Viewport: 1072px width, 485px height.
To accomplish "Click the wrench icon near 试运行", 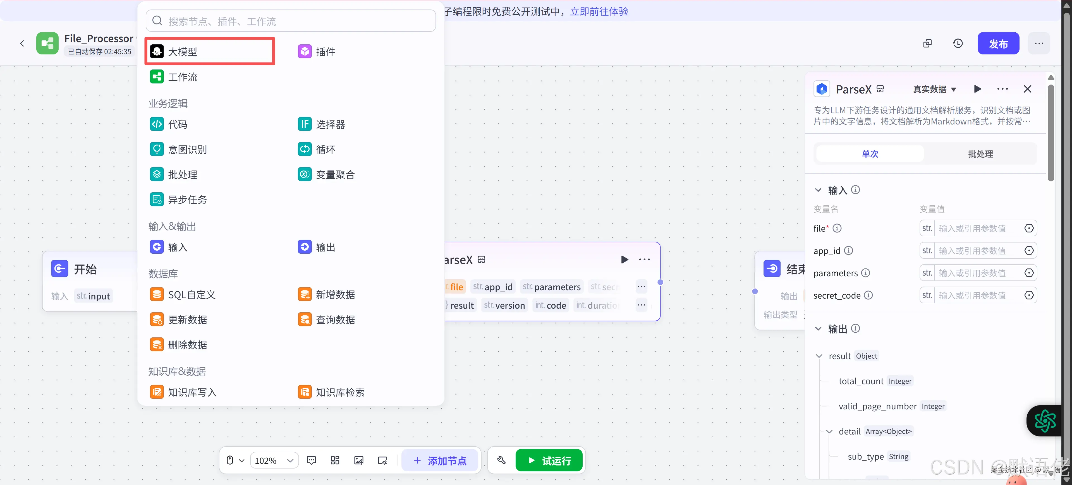I will pyautogui.click(x=501, y=460).
